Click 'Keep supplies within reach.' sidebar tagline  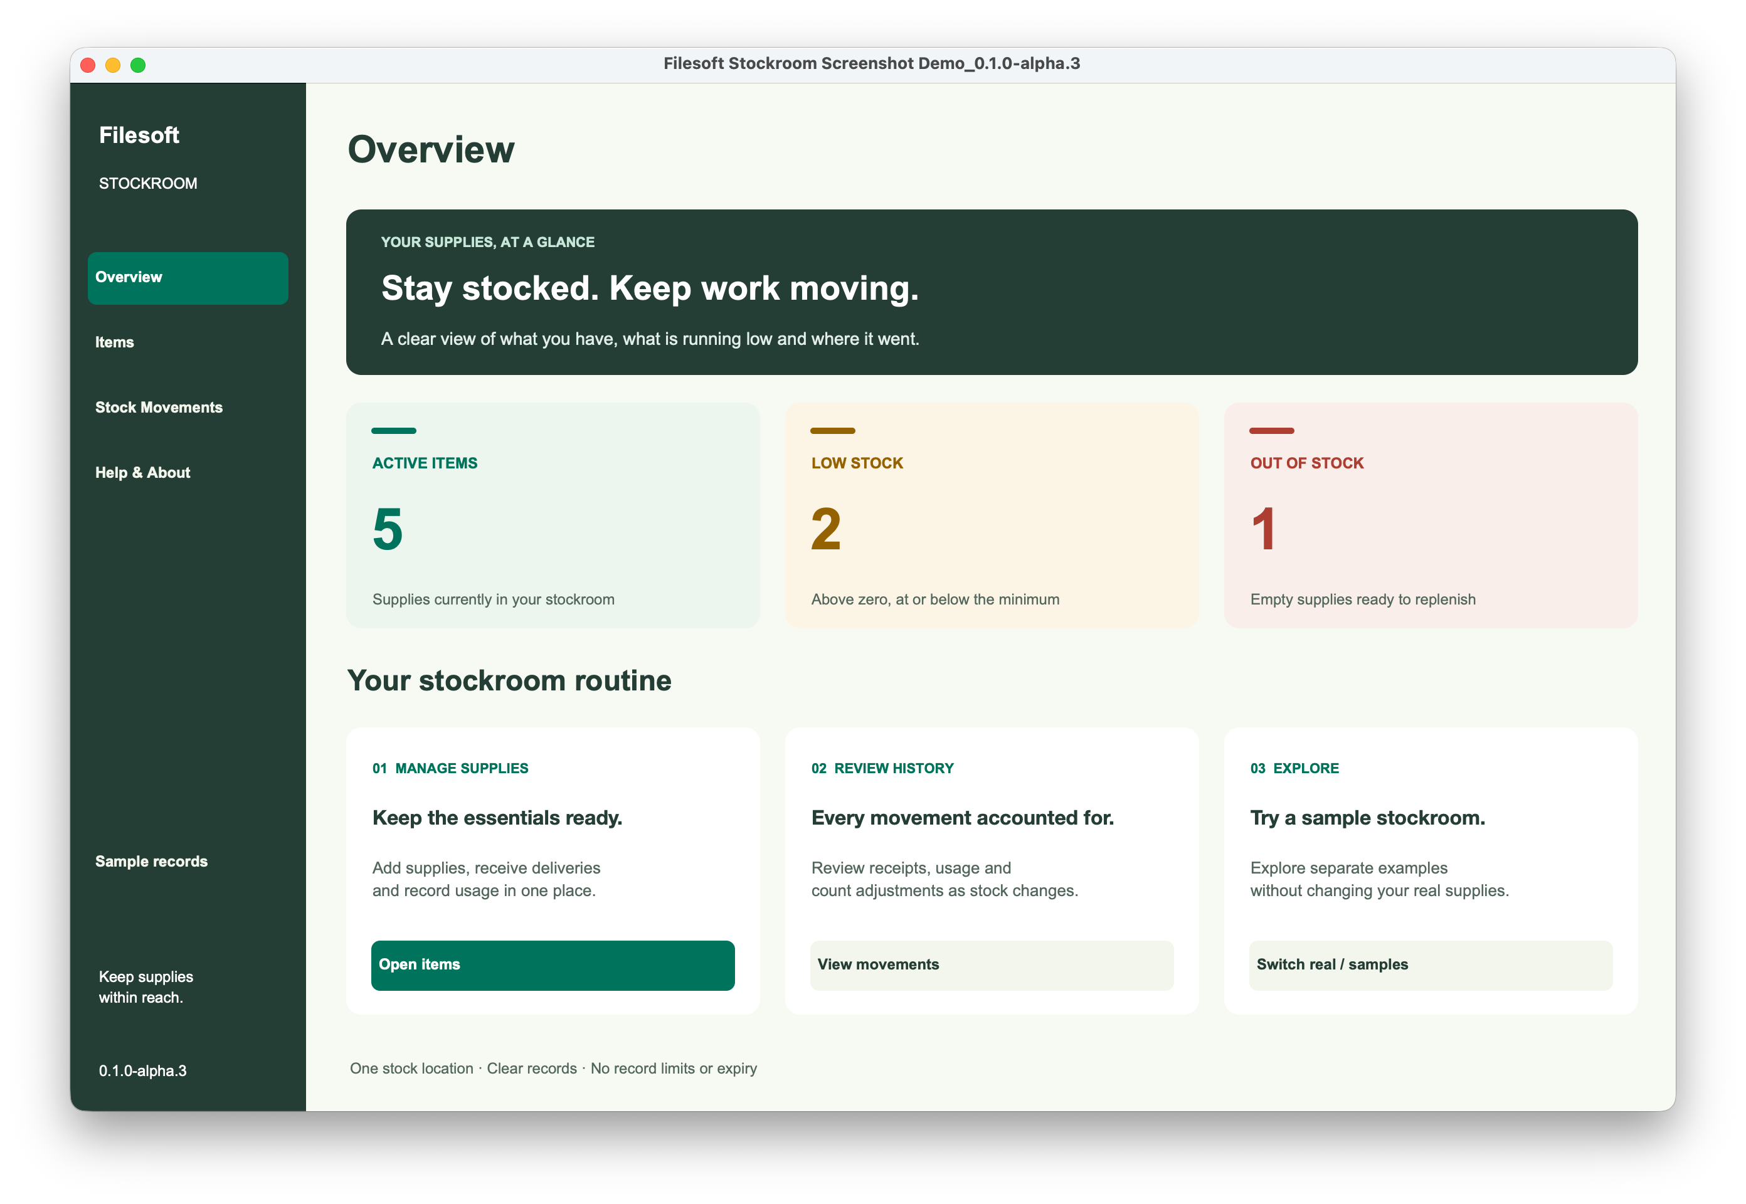coord(145,987)
